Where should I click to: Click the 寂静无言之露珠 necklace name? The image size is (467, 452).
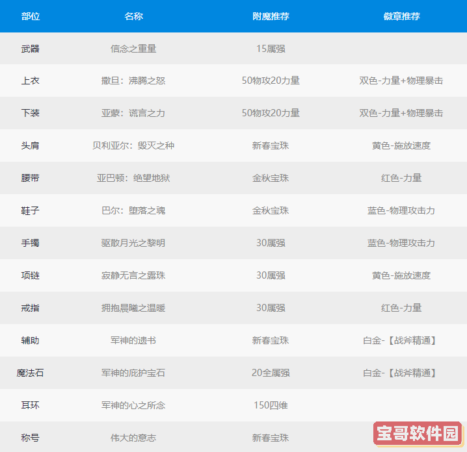tap(133, 275)
